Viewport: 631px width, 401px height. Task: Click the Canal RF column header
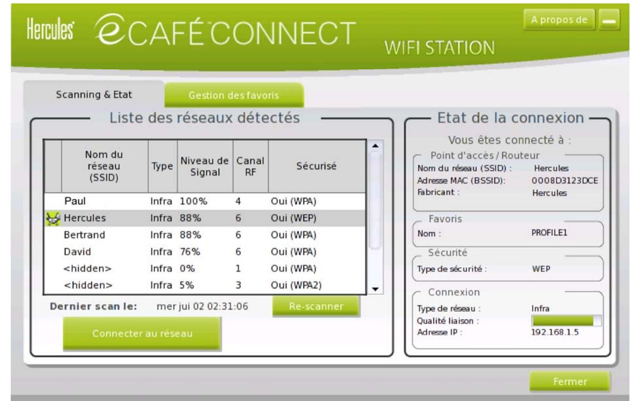click(x=250, y=167)
